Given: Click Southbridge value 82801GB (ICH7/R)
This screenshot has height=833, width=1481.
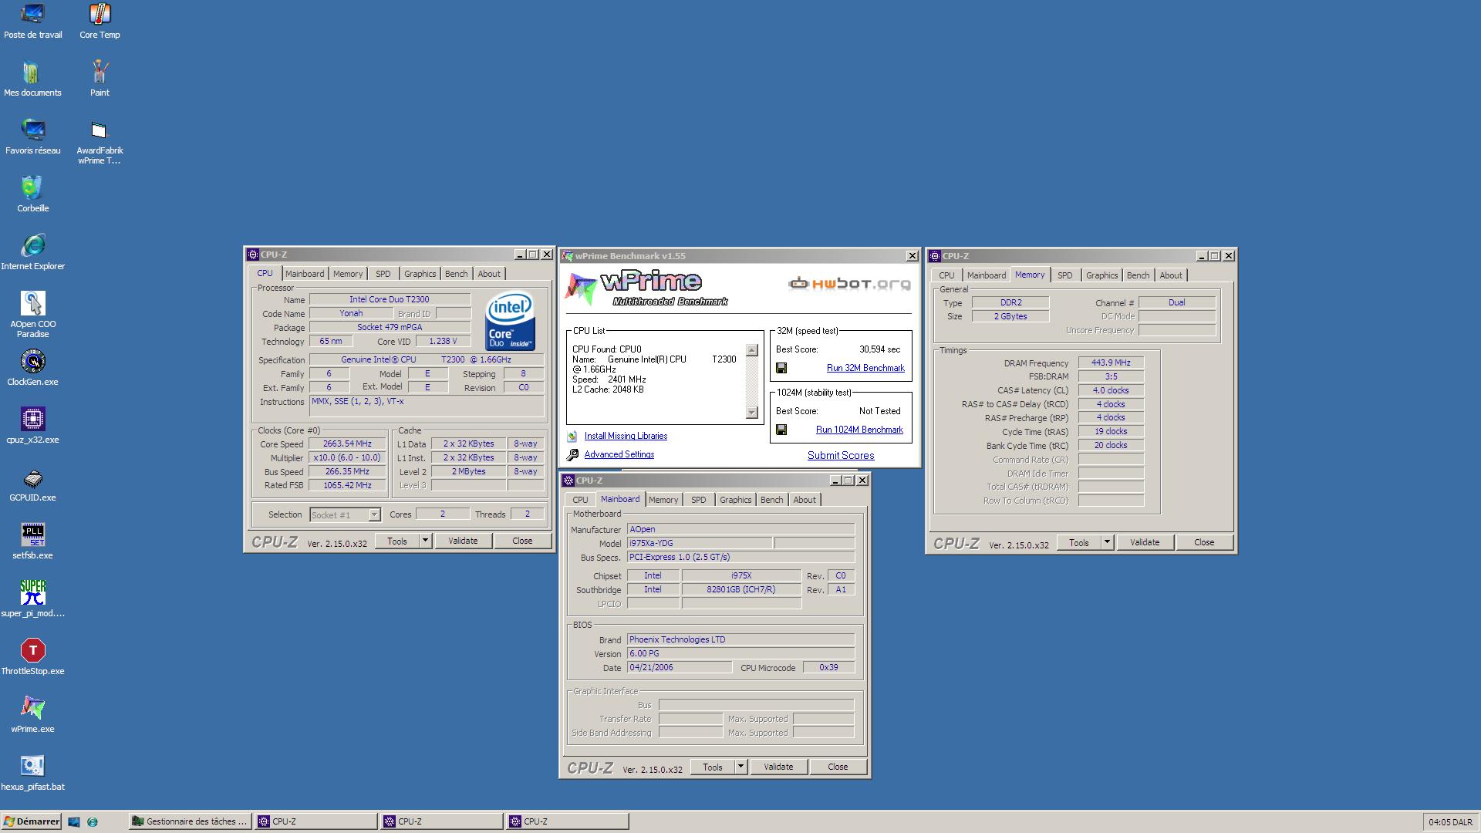Looking at the screenshot, I should click(x=741, y=590).
